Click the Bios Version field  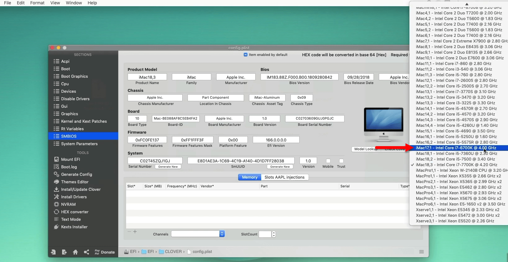(x=300, y=77)
